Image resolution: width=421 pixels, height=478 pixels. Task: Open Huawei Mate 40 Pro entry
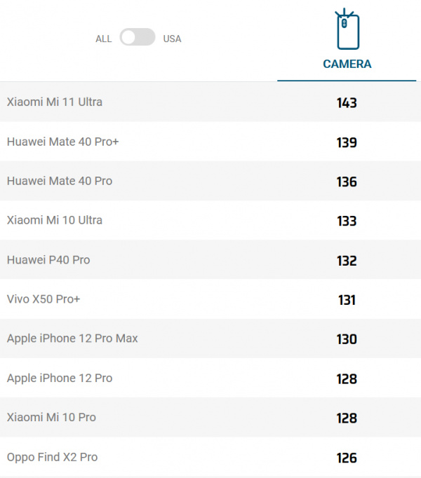[60, 181]
